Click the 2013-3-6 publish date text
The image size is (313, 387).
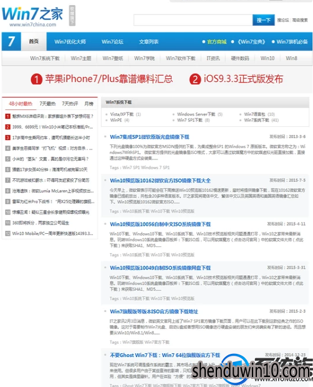click(x=297, y=137)
